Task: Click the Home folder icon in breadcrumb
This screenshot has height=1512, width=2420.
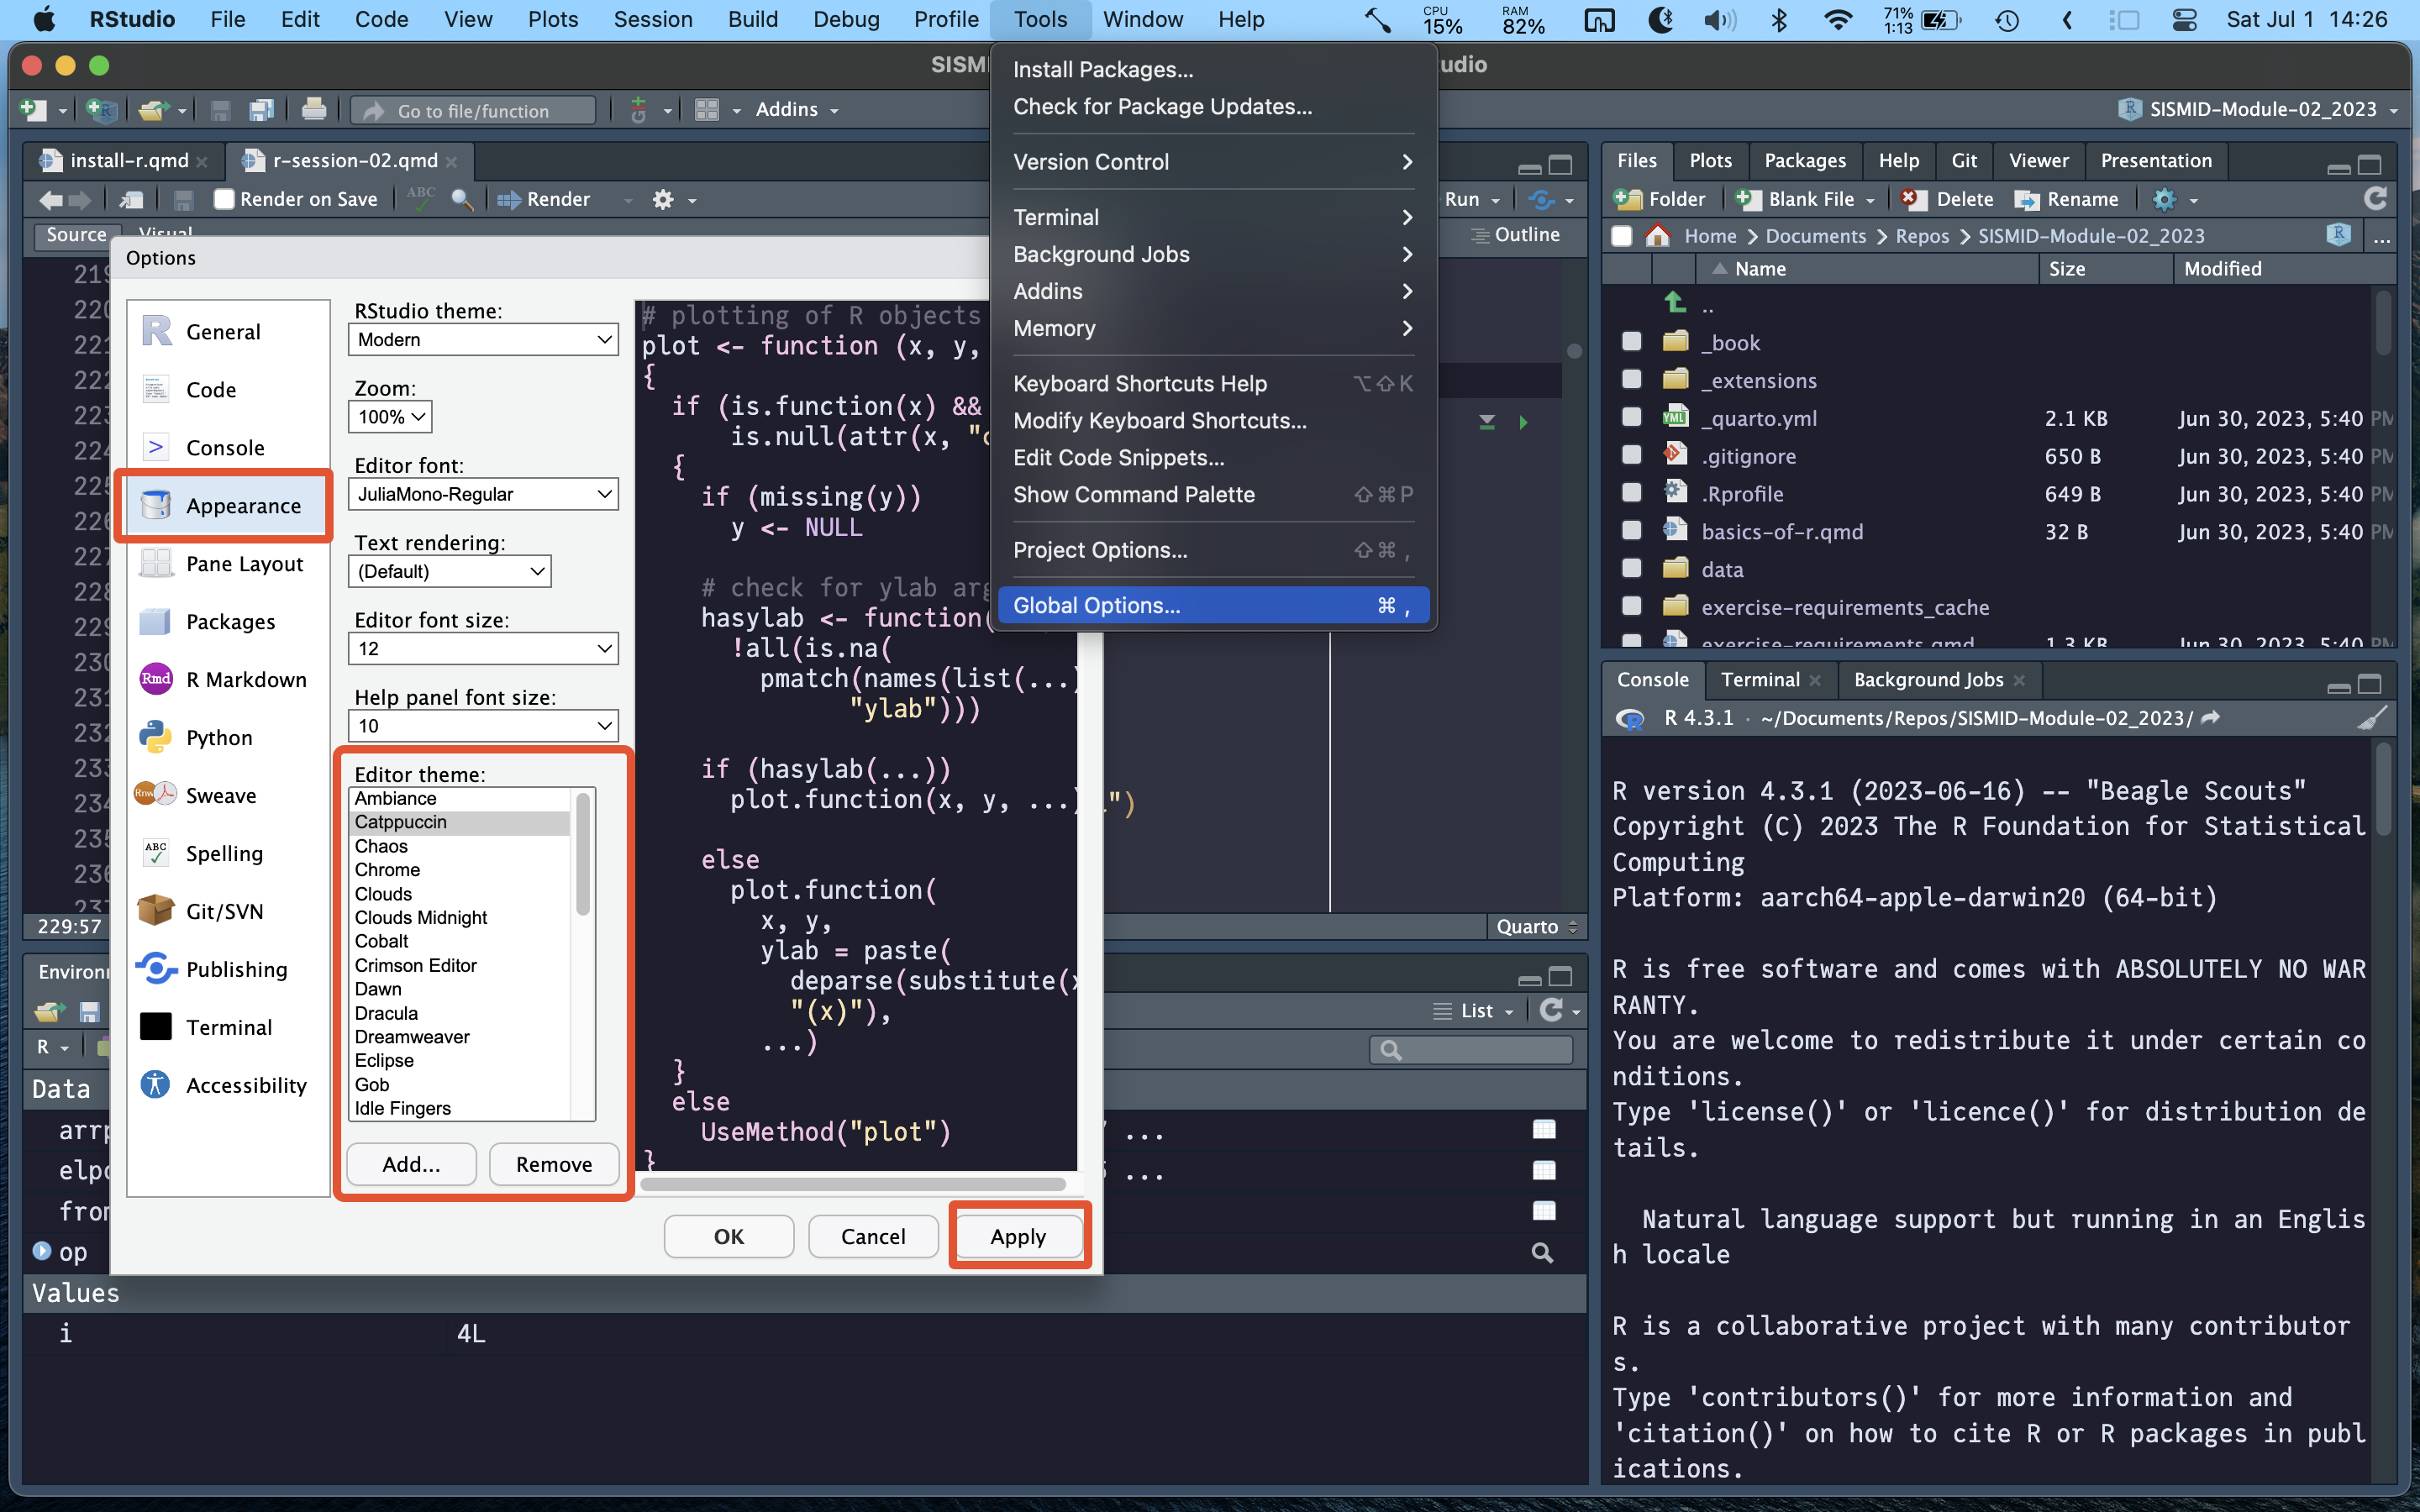Action: [x=1658, y=236]
